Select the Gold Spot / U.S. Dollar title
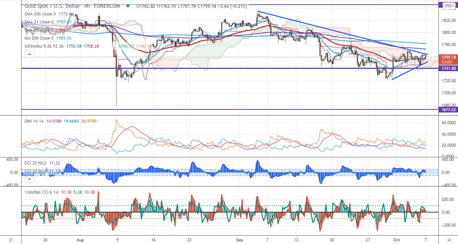This screenshot has height=244, width=458. click(53, 6)
